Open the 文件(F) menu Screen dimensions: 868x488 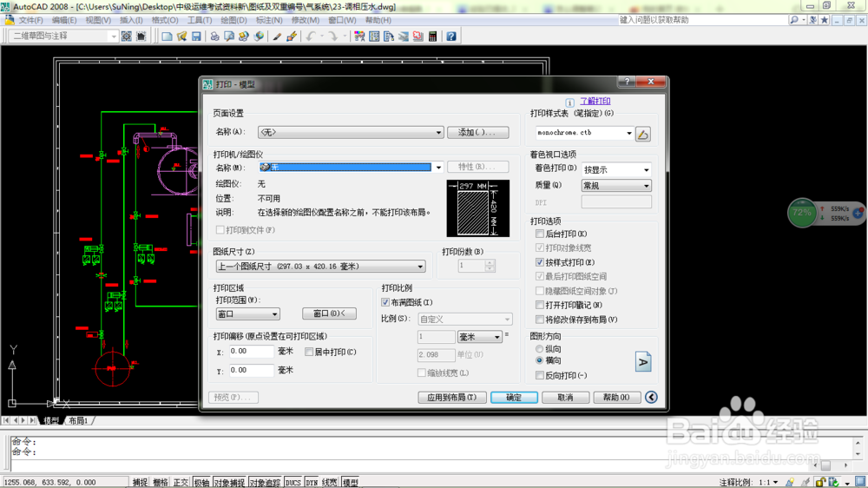30,20
